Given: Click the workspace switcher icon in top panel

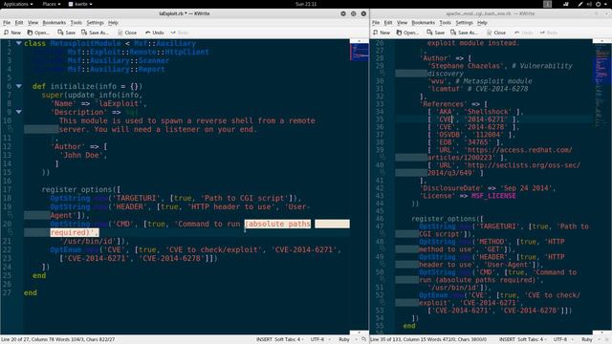Looking at the screenshot, I should point(548,4).
